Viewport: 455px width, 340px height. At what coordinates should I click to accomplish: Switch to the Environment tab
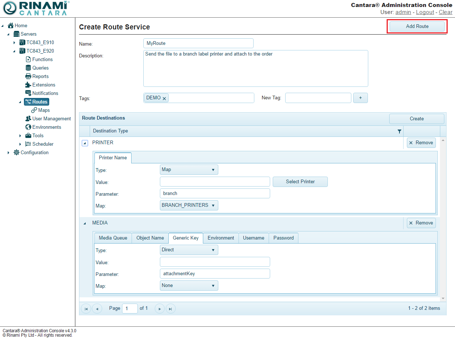pyautogui.click(x=221, y=238)
